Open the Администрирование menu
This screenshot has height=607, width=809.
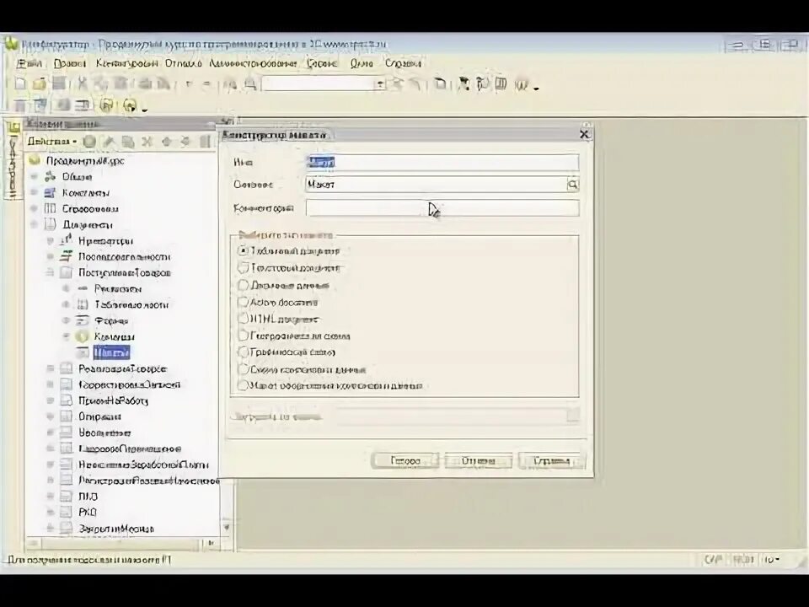pyautogui.click(x=253, y=63)
